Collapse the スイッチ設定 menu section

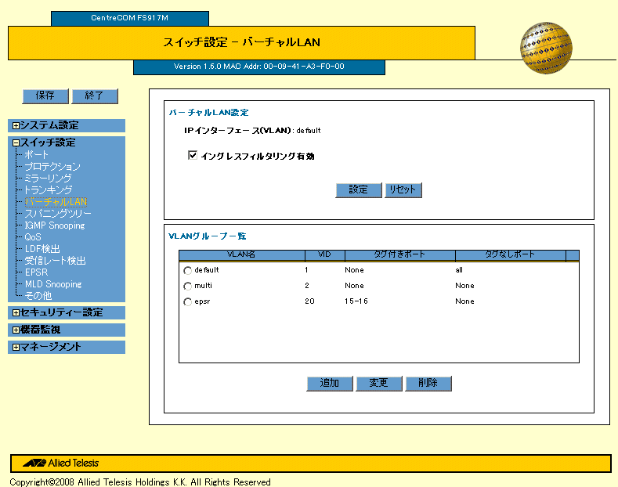click(x=16, y=143)
